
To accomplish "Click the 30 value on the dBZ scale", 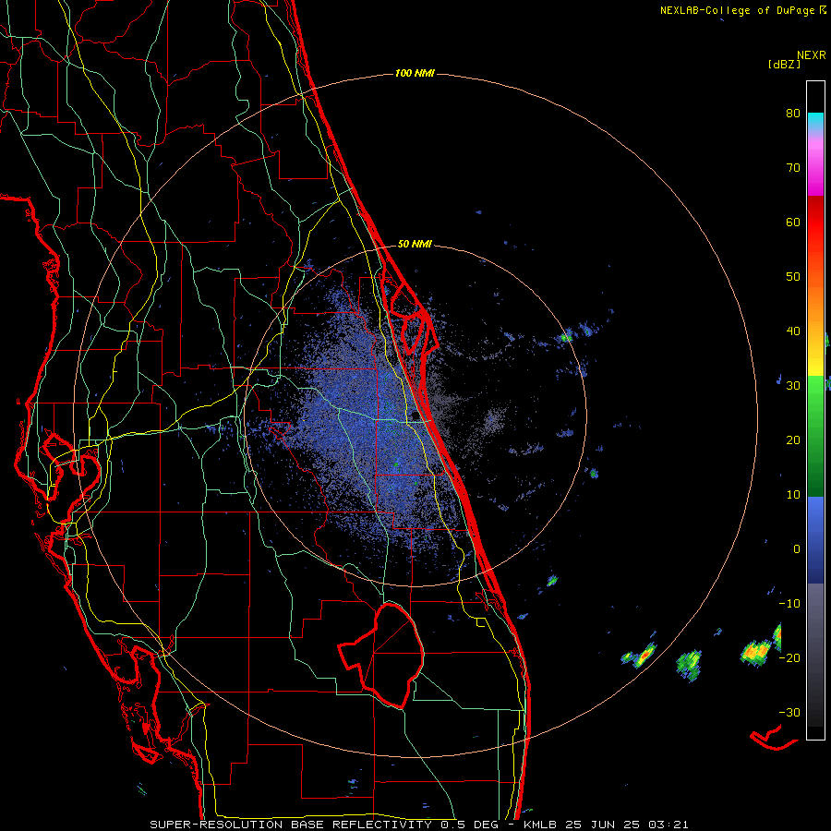I will pyautogui.click(x=793, y=385).
